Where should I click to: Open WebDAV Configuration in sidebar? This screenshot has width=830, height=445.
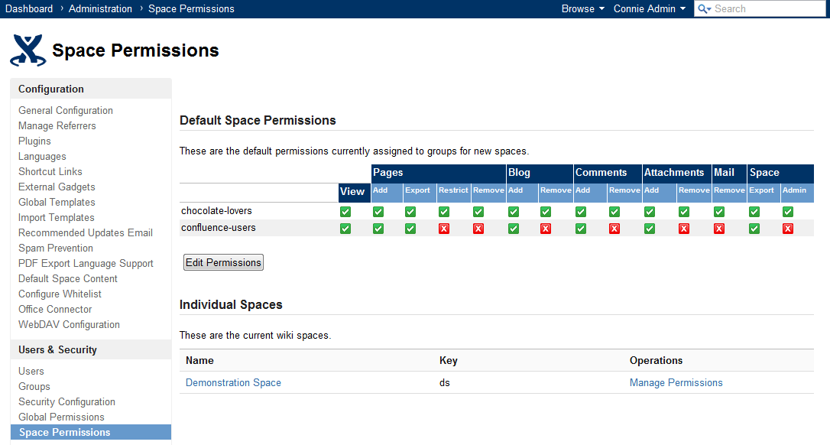[69, 325]
